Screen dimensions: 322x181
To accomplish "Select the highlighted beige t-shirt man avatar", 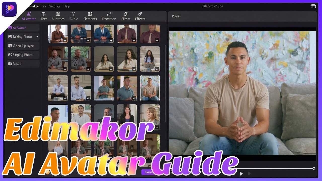I will coord(150,88).
